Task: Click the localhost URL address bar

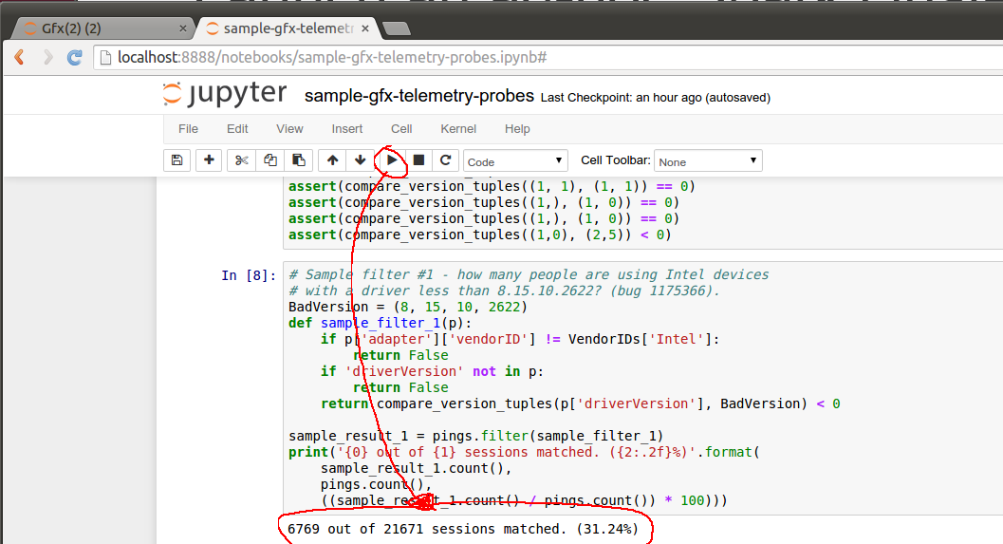Action: 550,58
